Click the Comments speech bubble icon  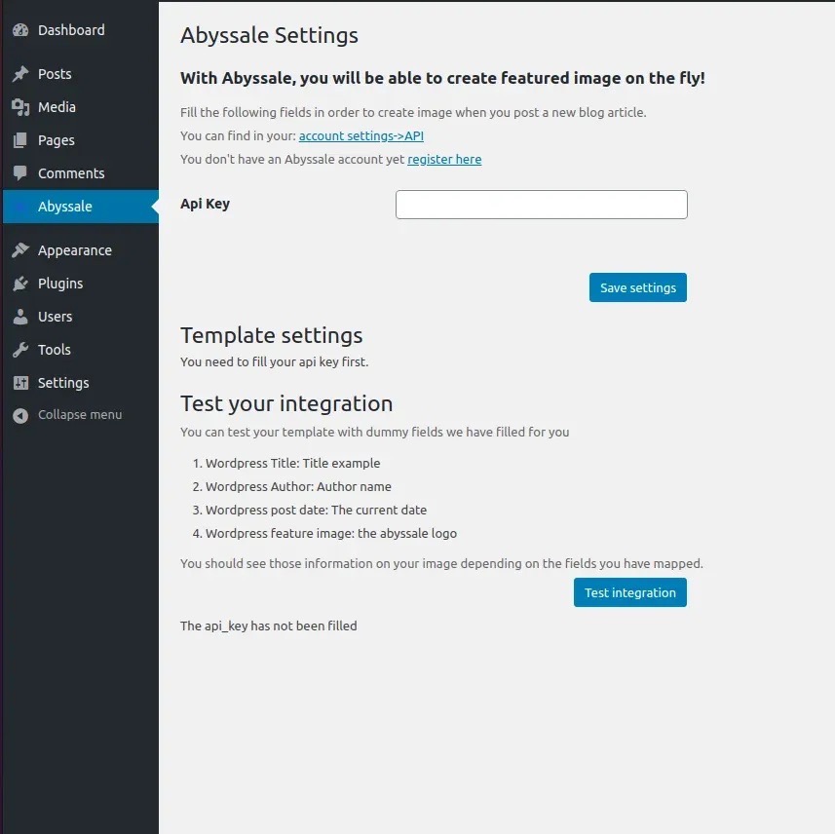[x=20, y=173]
